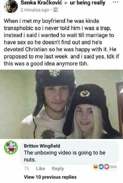The height and width of the screenshot is (183, 123).
Task: Click the post author's profile picture
Action: pos(11,6)
